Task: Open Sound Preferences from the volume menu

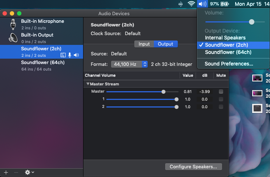Action: coord(229,64)
